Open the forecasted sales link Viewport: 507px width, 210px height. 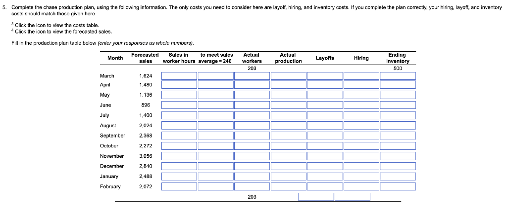tap(63, 32)
